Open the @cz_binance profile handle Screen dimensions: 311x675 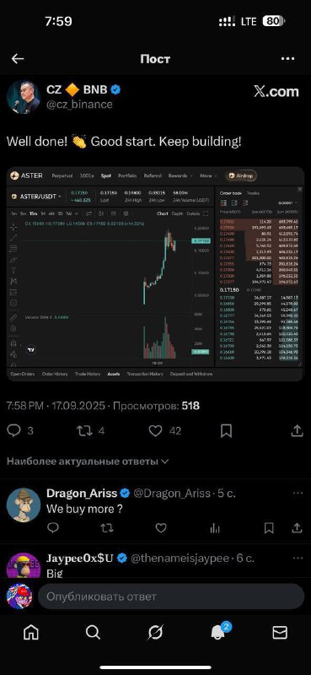click(x=79, y=104)
